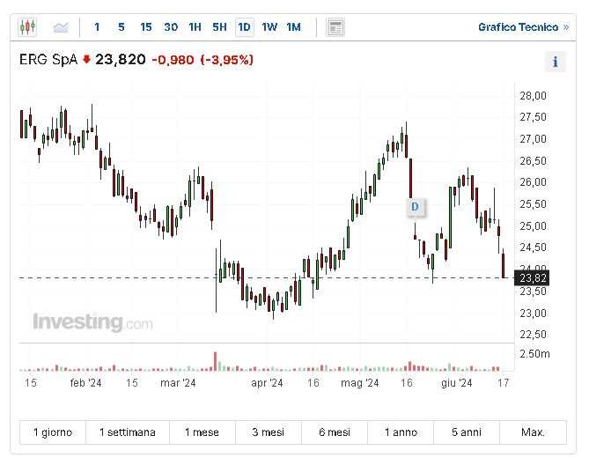589x465 pixels.
Task: Select the 15 minute interval
Action: pyautogui.click(x=146, y=27)
